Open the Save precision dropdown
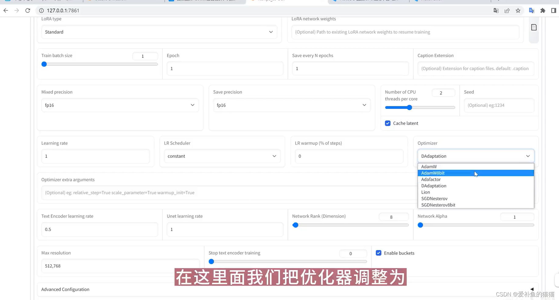559x300 pixels. 292,105
